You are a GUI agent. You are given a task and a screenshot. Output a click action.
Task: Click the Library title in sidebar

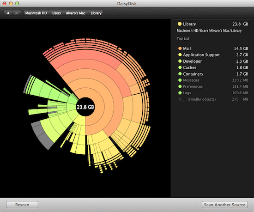pos(189,24)
